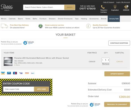Select the January Sale tab
This screenshot has width=131, height=110.
[x=114, y=19]
